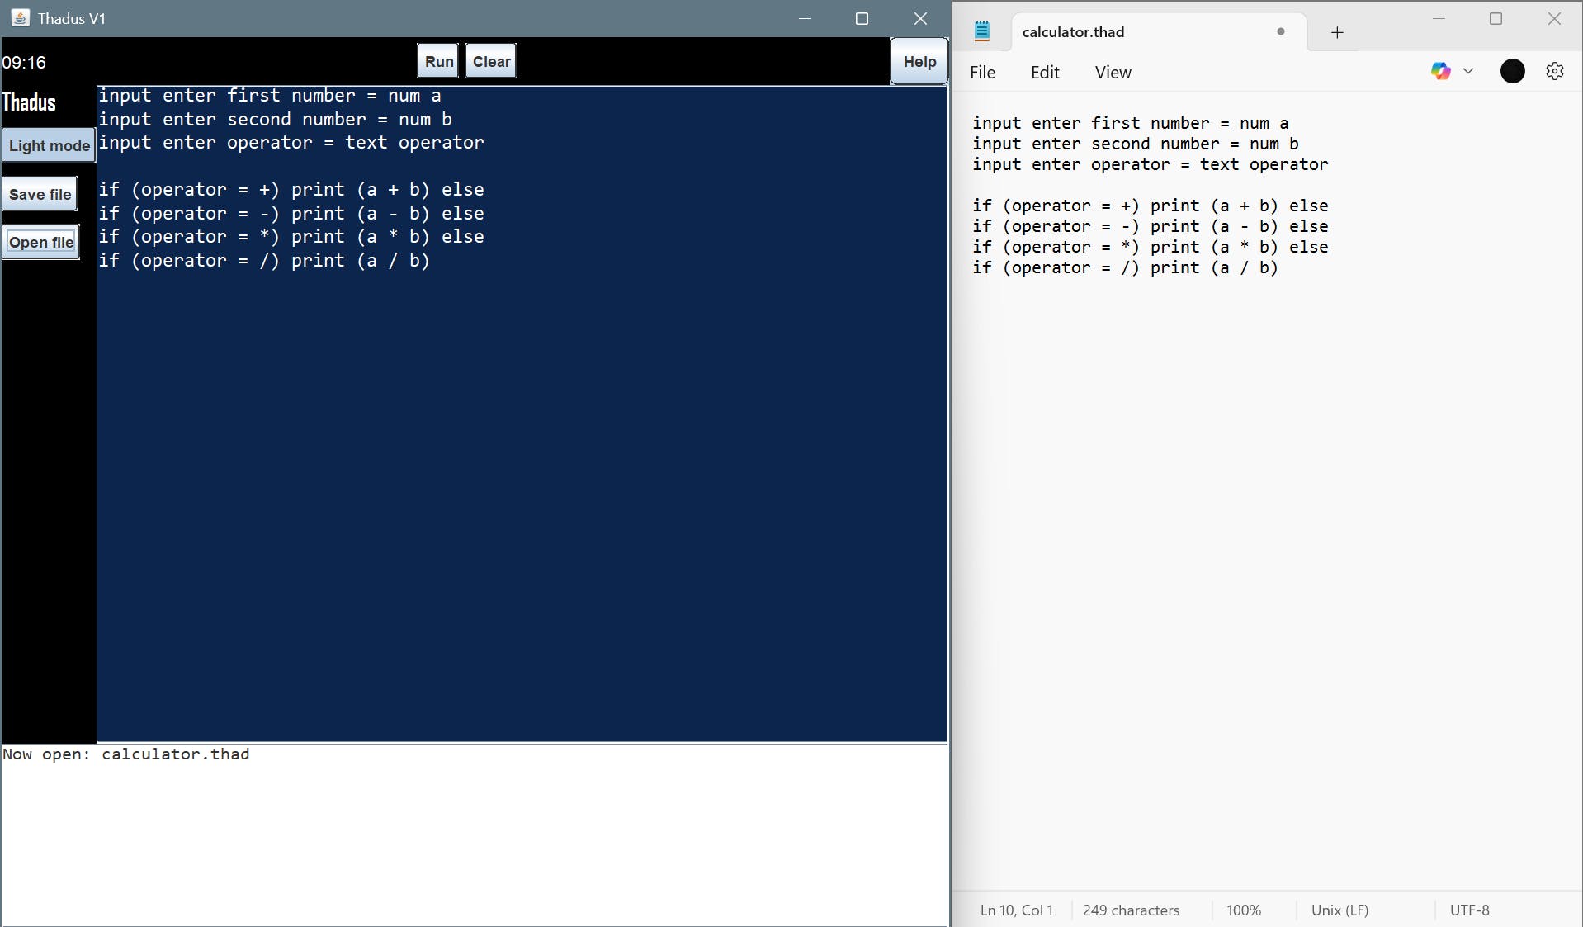Open file in Thadus

point(40,242)
